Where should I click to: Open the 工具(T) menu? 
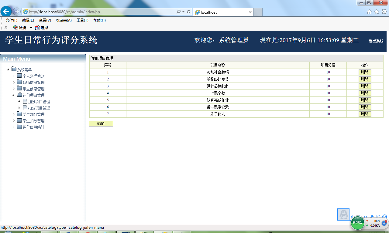click(82, 20)
